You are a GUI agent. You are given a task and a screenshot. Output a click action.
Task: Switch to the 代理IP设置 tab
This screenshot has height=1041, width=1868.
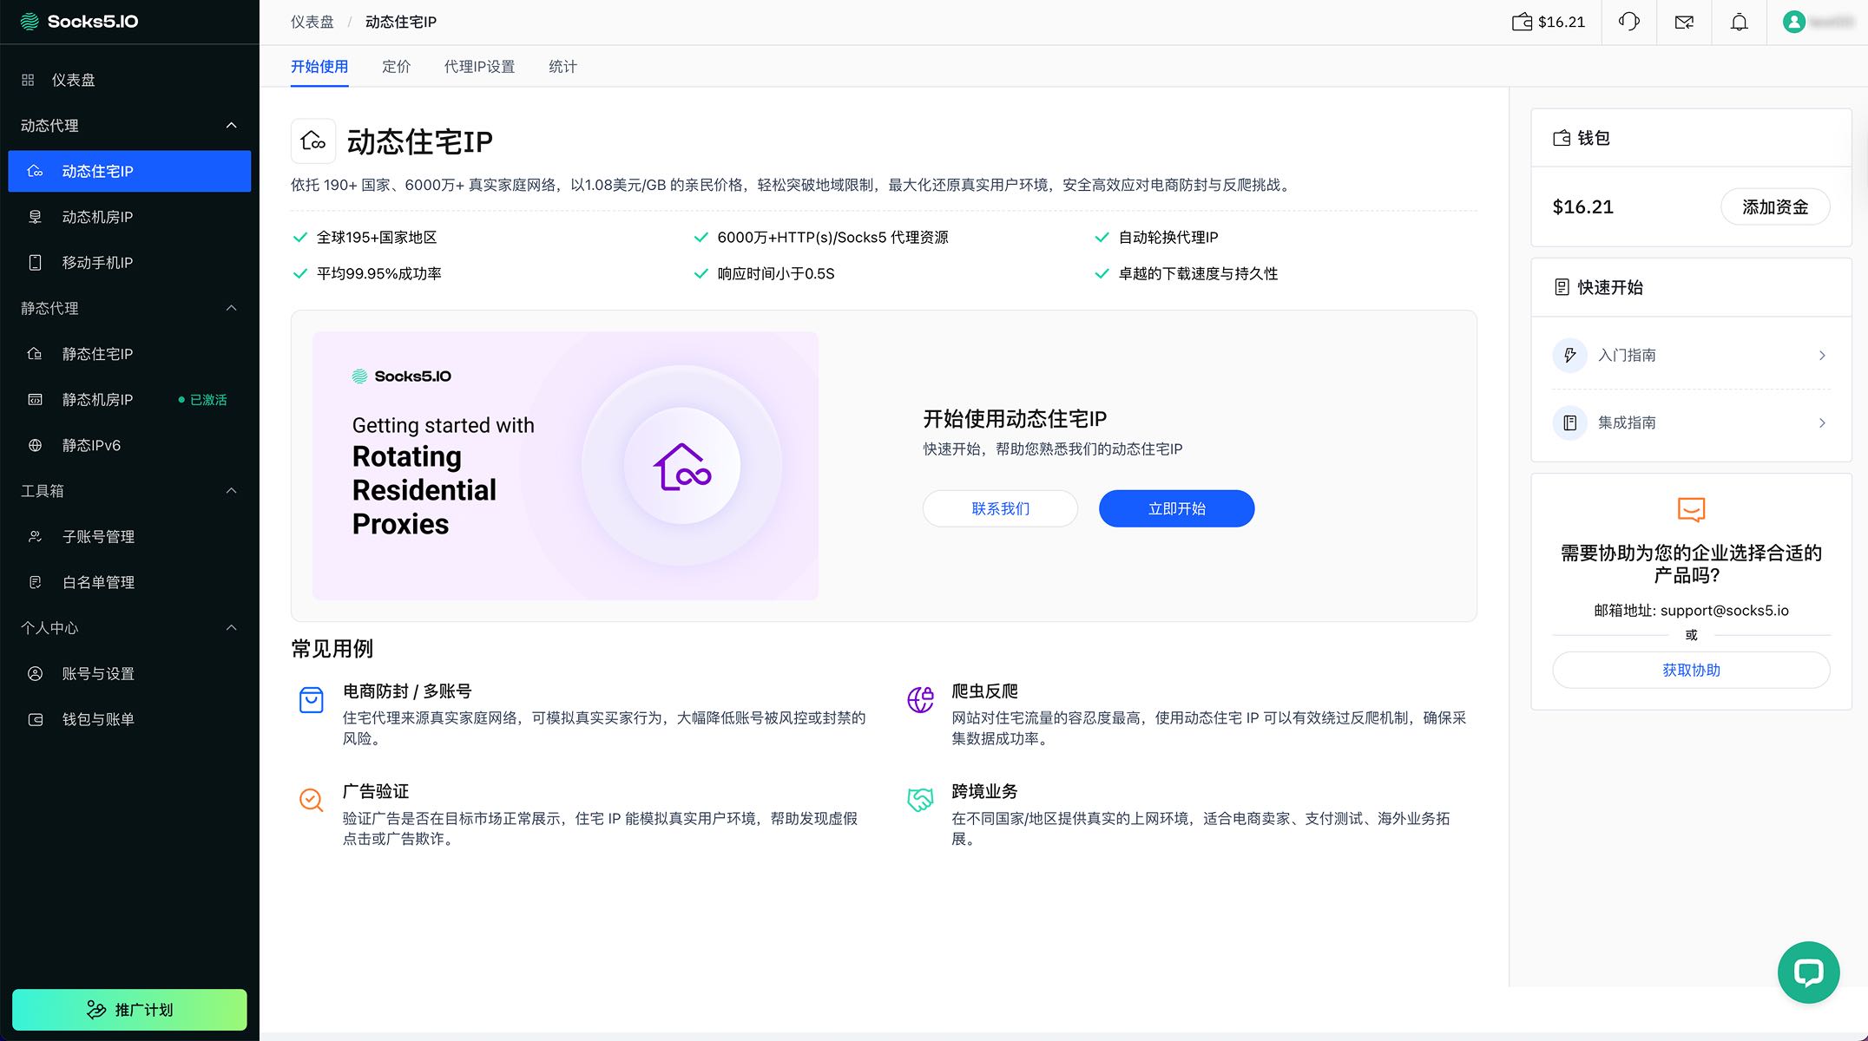[479, 67]
